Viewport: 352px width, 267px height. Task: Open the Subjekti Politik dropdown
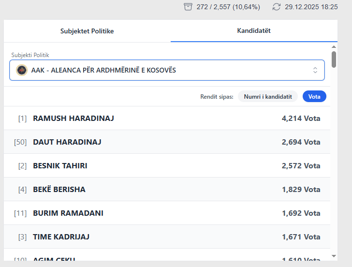pyautogui.click(x=167, y=70)
